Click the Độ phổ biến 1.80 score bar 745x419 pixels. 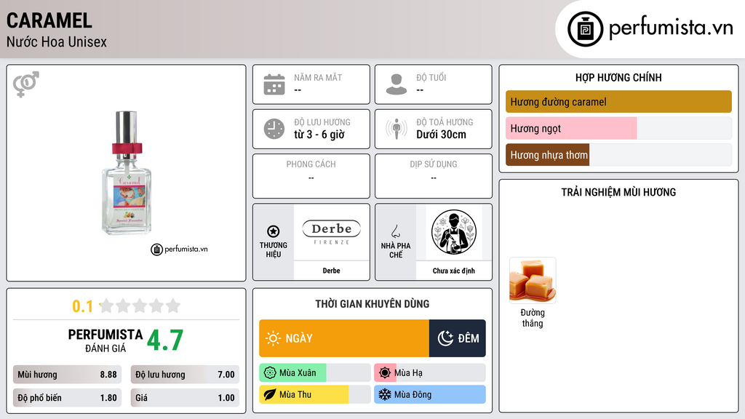[x=67, y=398]
